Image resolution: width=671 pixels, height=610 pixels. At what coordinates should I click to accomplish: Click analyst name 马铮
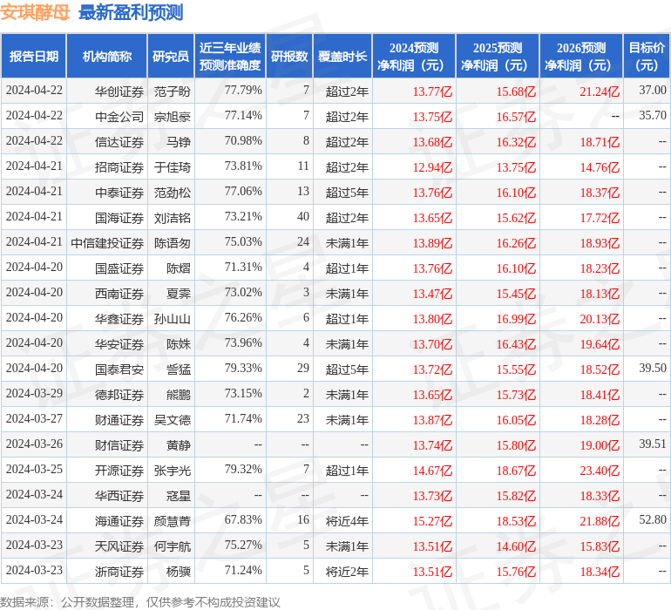[x=178, y=142]
